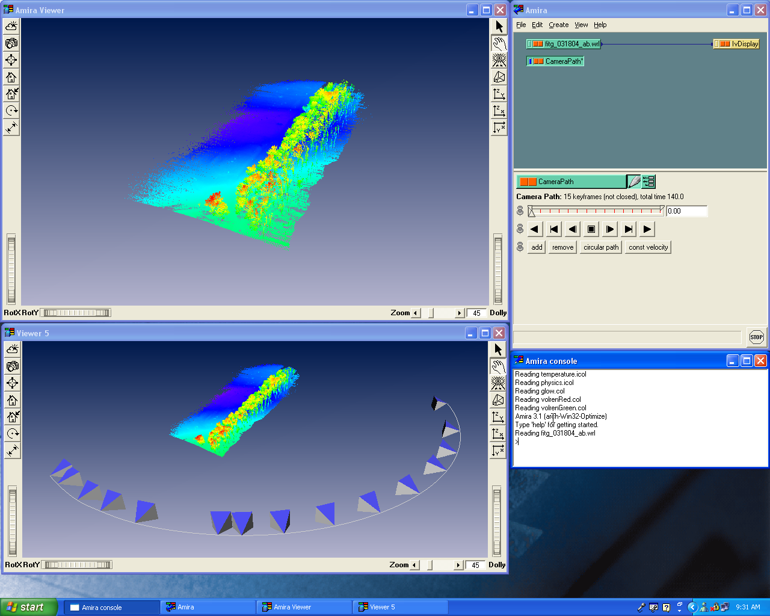Open the fitg_031804_ab.wrl module's port menu
Screen dimensions: 770x616
pos(529,44)
